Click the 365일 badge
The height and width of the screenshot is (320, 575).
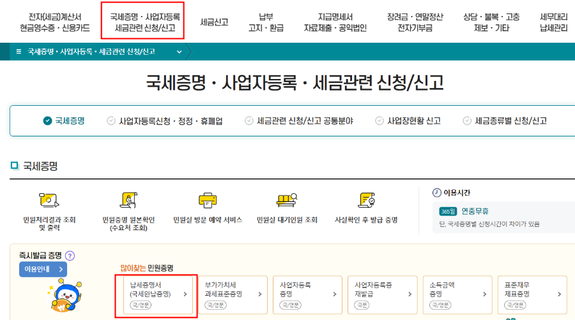coord(448,212)
